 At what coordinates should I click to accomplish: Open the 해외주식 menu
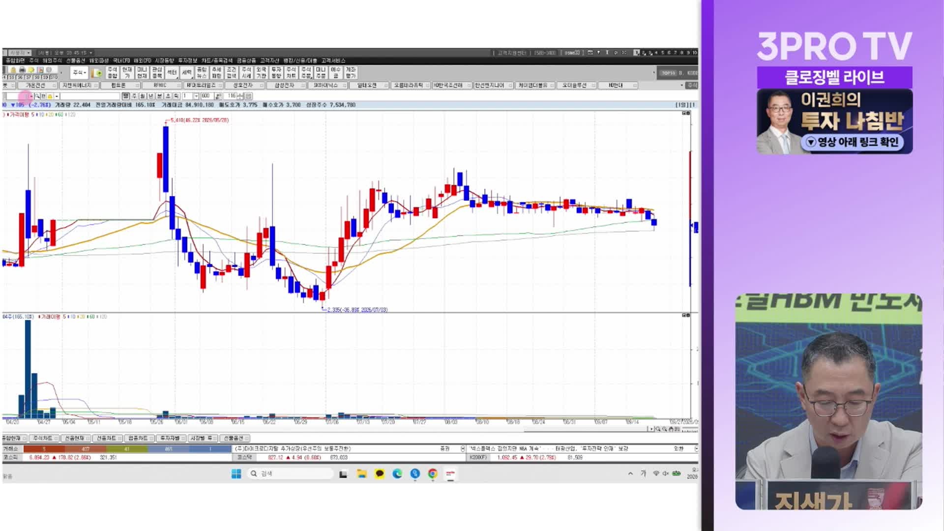pos(52,60)
